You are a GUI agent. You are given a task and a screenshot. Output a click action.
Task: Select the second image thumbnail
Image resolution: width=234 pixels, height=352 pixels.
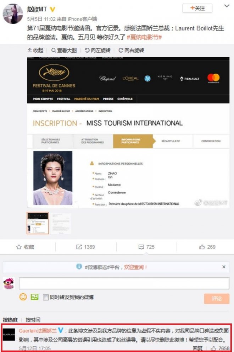click(60, 223)
